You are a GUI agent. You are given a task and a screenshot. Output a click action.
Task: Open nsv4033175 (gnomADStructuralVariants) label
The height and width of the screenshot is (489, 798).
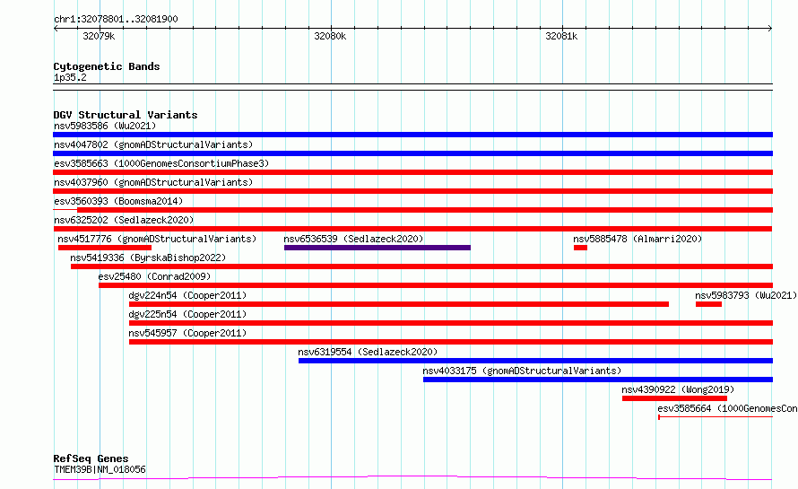[522, 371]
